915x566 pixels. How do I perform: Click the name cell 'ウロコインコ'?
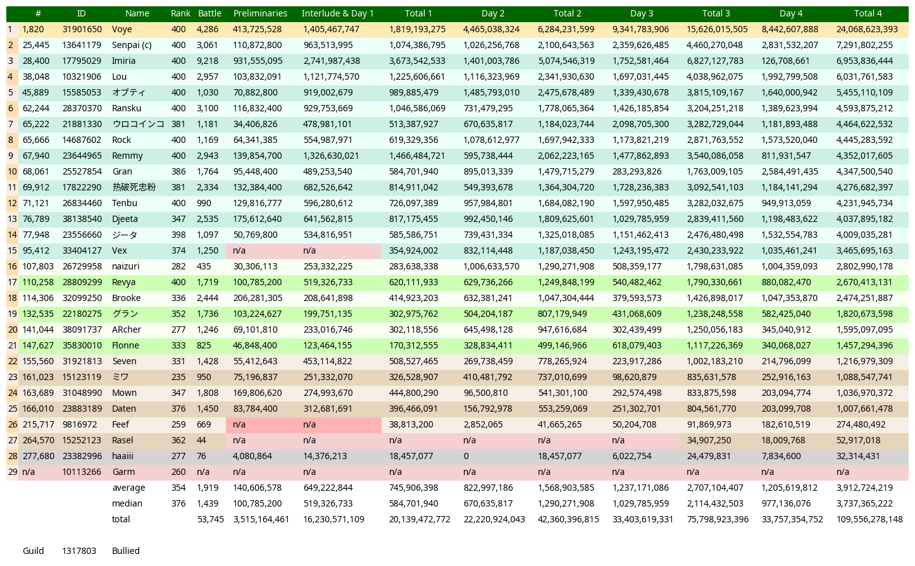click(x=138, y=124)
